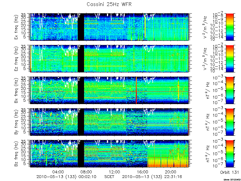The image size is (241, 181).
Task: Click the "V²/m²/Hz" unit label beside Ez colorbar
Action: pos(206,59)
